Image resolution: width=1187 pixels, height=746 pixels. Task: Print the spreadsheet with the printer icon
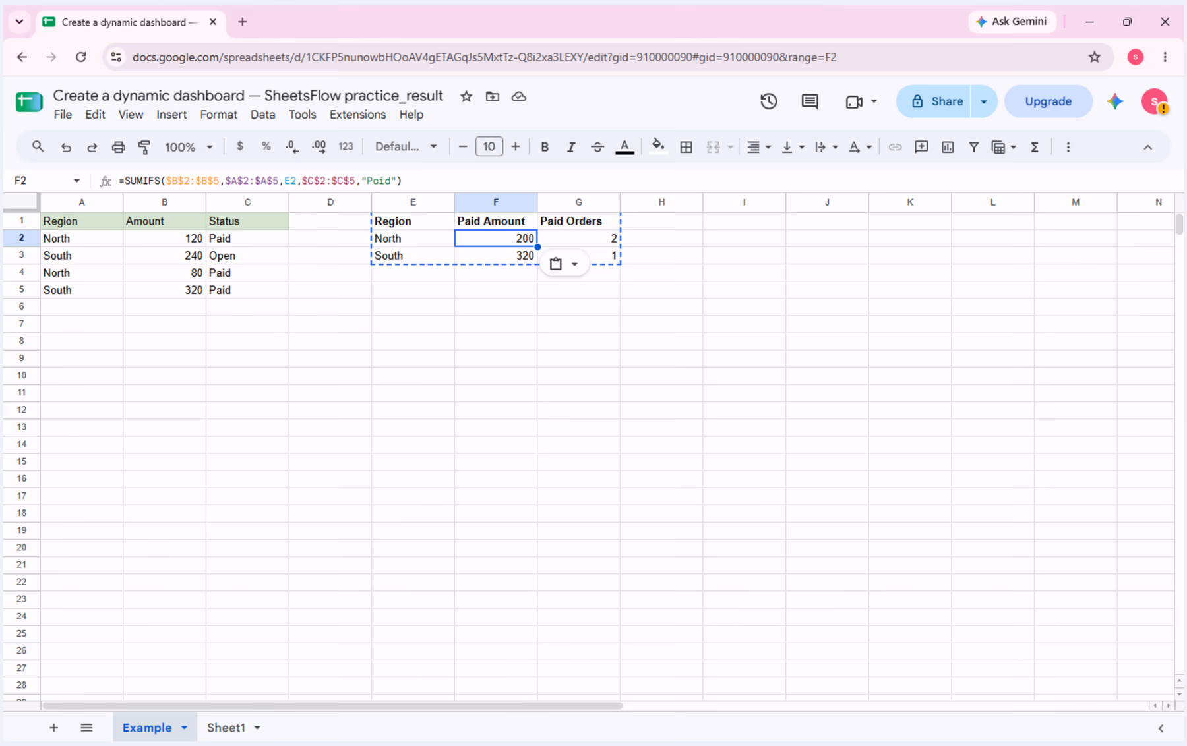tap(118, 147)
